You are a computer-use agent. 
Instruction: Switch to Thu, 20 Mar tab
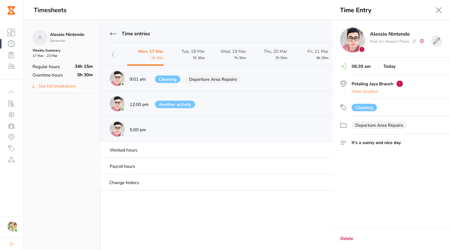coord(275,54)
